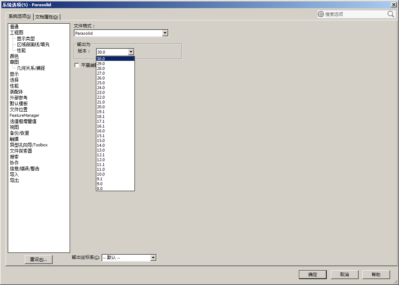Select 文件探索器 tree item
The height and width of the screenshot is (285, 399).
[21, 150]
